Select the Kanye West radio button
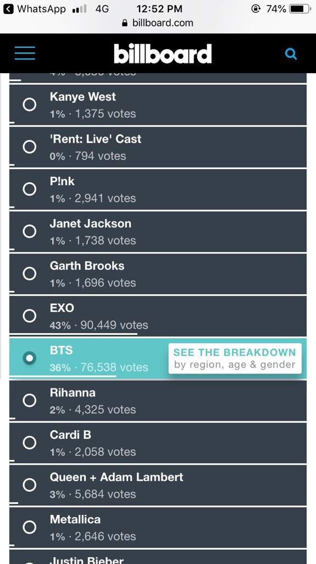The width and height of the screenshot is (316, 564). tap(30, 105)
